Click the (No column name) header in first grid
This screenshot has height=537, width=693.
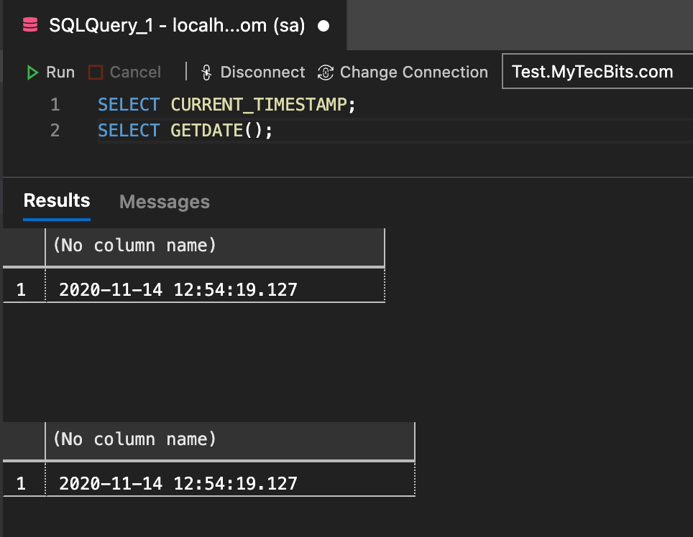tap(134, 246)
